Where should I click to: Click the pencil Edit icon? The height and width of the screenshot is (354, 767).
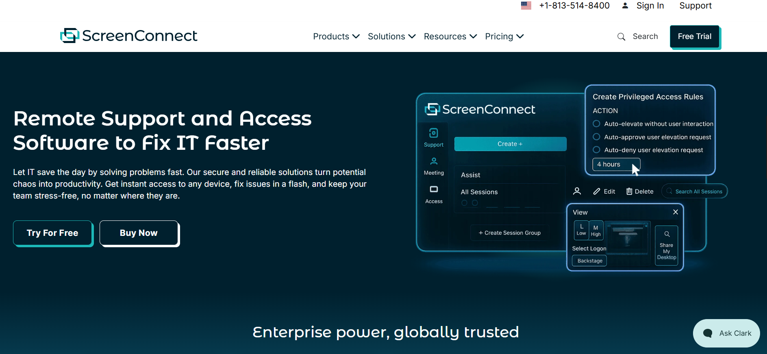pos(597,191)
